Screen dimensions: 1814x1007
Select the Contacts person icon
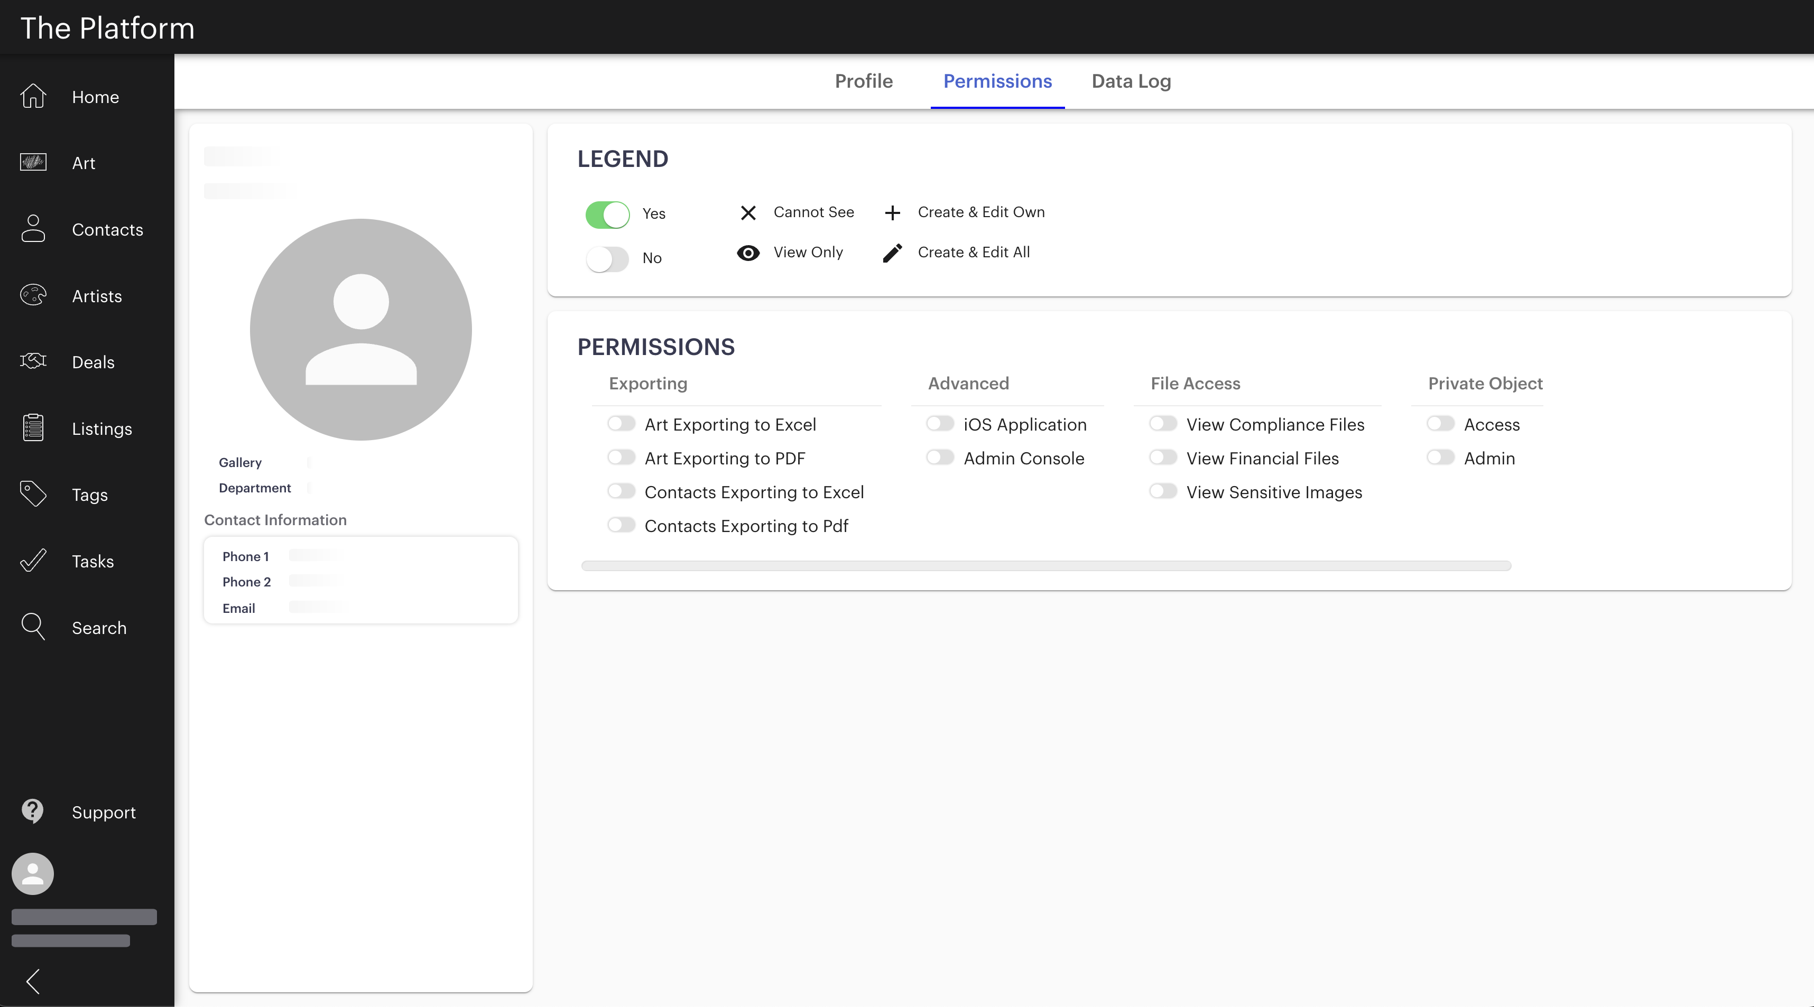[33, 229]
